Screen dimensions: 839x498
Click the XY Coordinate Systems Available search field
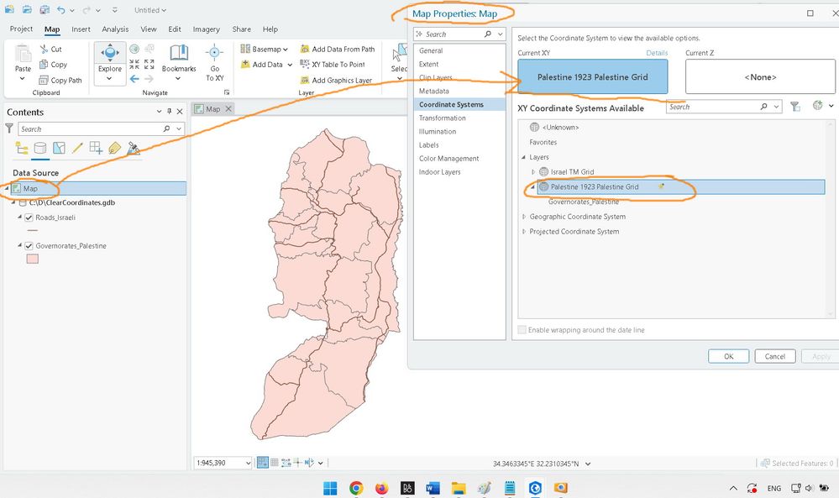click(724, 107)
